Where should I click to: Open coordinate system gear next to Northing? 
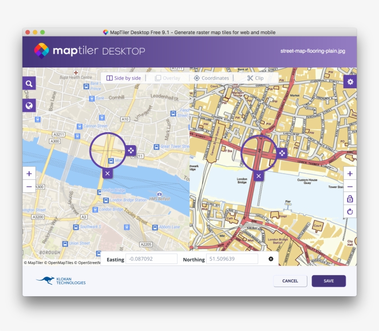tap(271, 259)
